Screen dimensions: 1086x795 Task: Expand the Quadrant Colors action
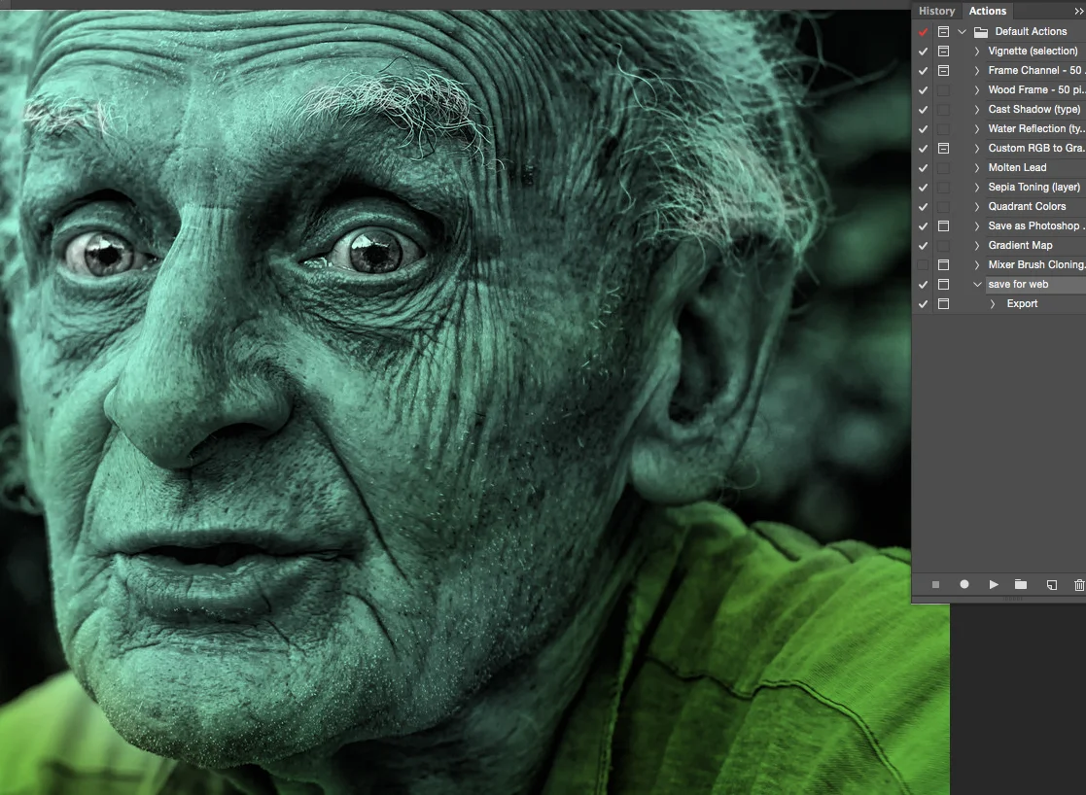tap(977, 206)
